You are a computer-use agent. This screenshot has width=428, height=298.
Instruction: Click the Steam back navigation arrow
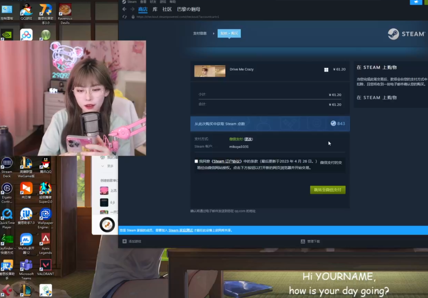(124, 9)
